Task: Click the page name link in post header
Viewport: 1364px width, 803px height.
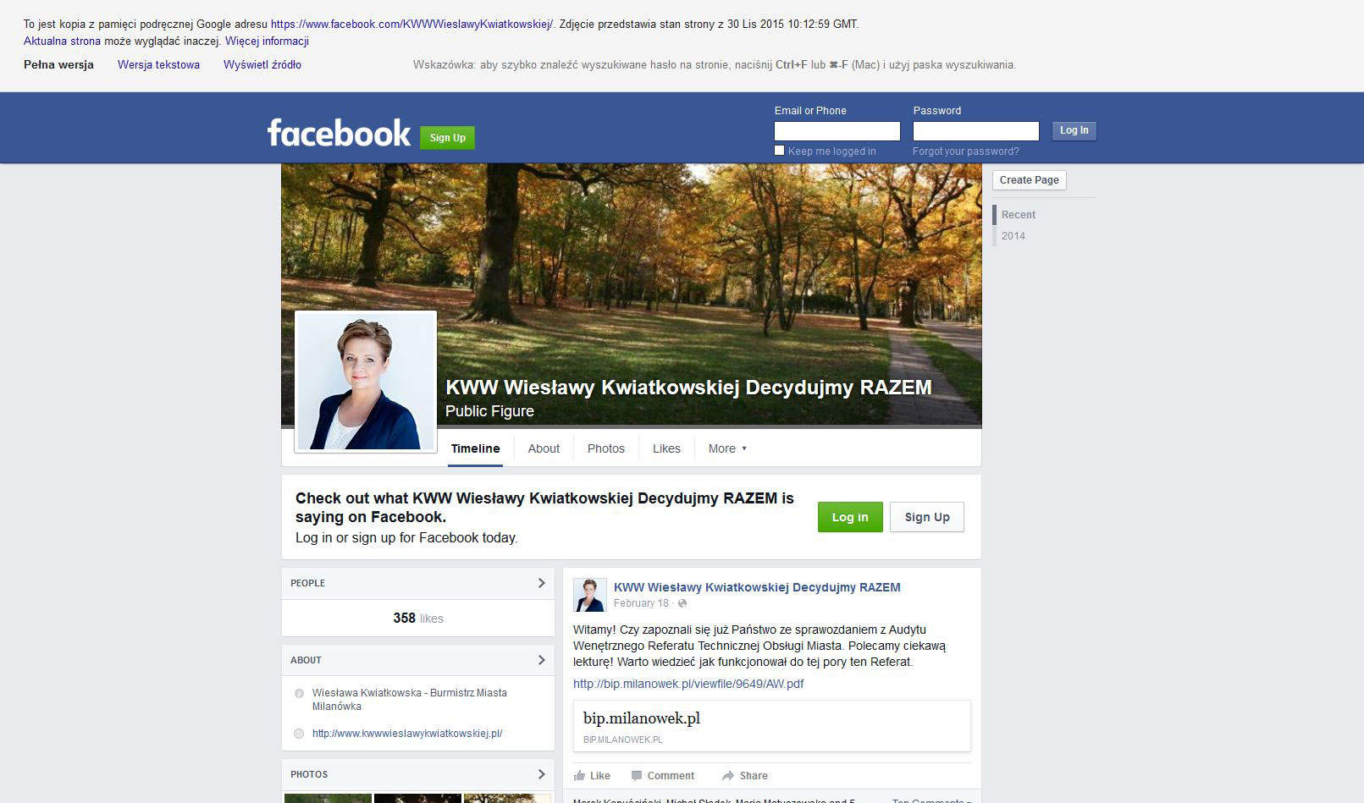Action: tap(757, 587)
